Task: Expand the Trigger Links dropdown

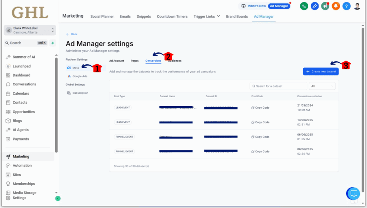Action: pyautogui.click(x=207, y=16)
